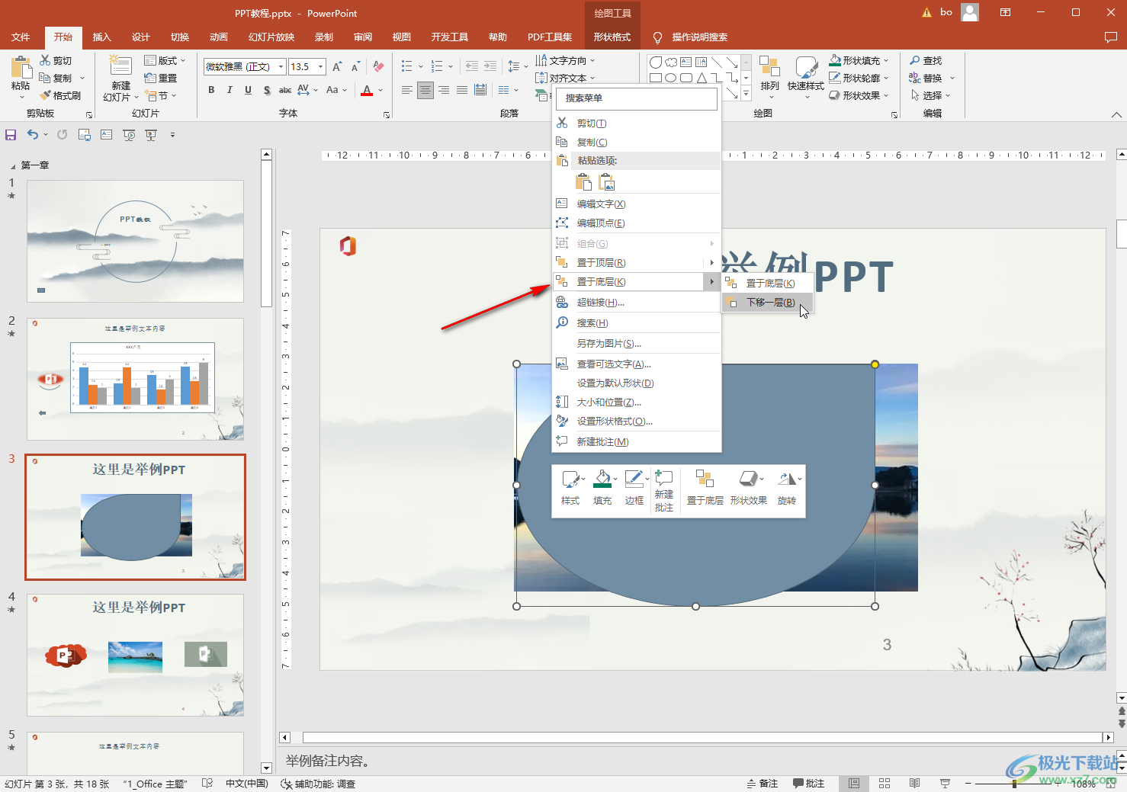Click the Save icon in quick access toolbar
Screen dimensions: 1127x792
point(11,135)
